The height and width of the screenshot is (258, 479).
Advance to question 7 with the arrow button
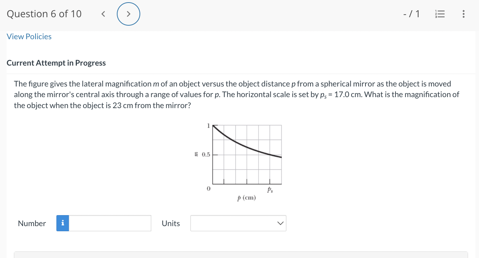129,14
